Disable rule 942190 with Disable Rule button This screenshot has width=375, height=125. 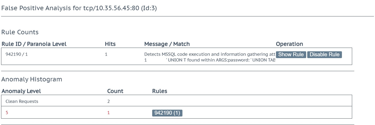[324, 55]
